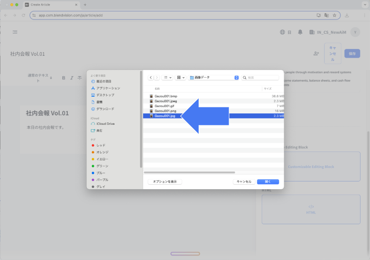Image resolution: width=370 pixels, height=260 pixels.
Task: Click キャンセル in the file dialog
Action: point(244,182)
